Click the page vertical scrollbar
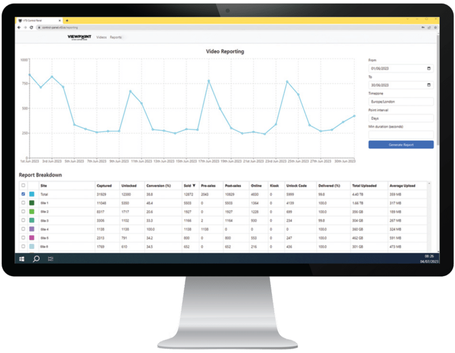Screen dimensions: 455x353 (x=438, y=90)
